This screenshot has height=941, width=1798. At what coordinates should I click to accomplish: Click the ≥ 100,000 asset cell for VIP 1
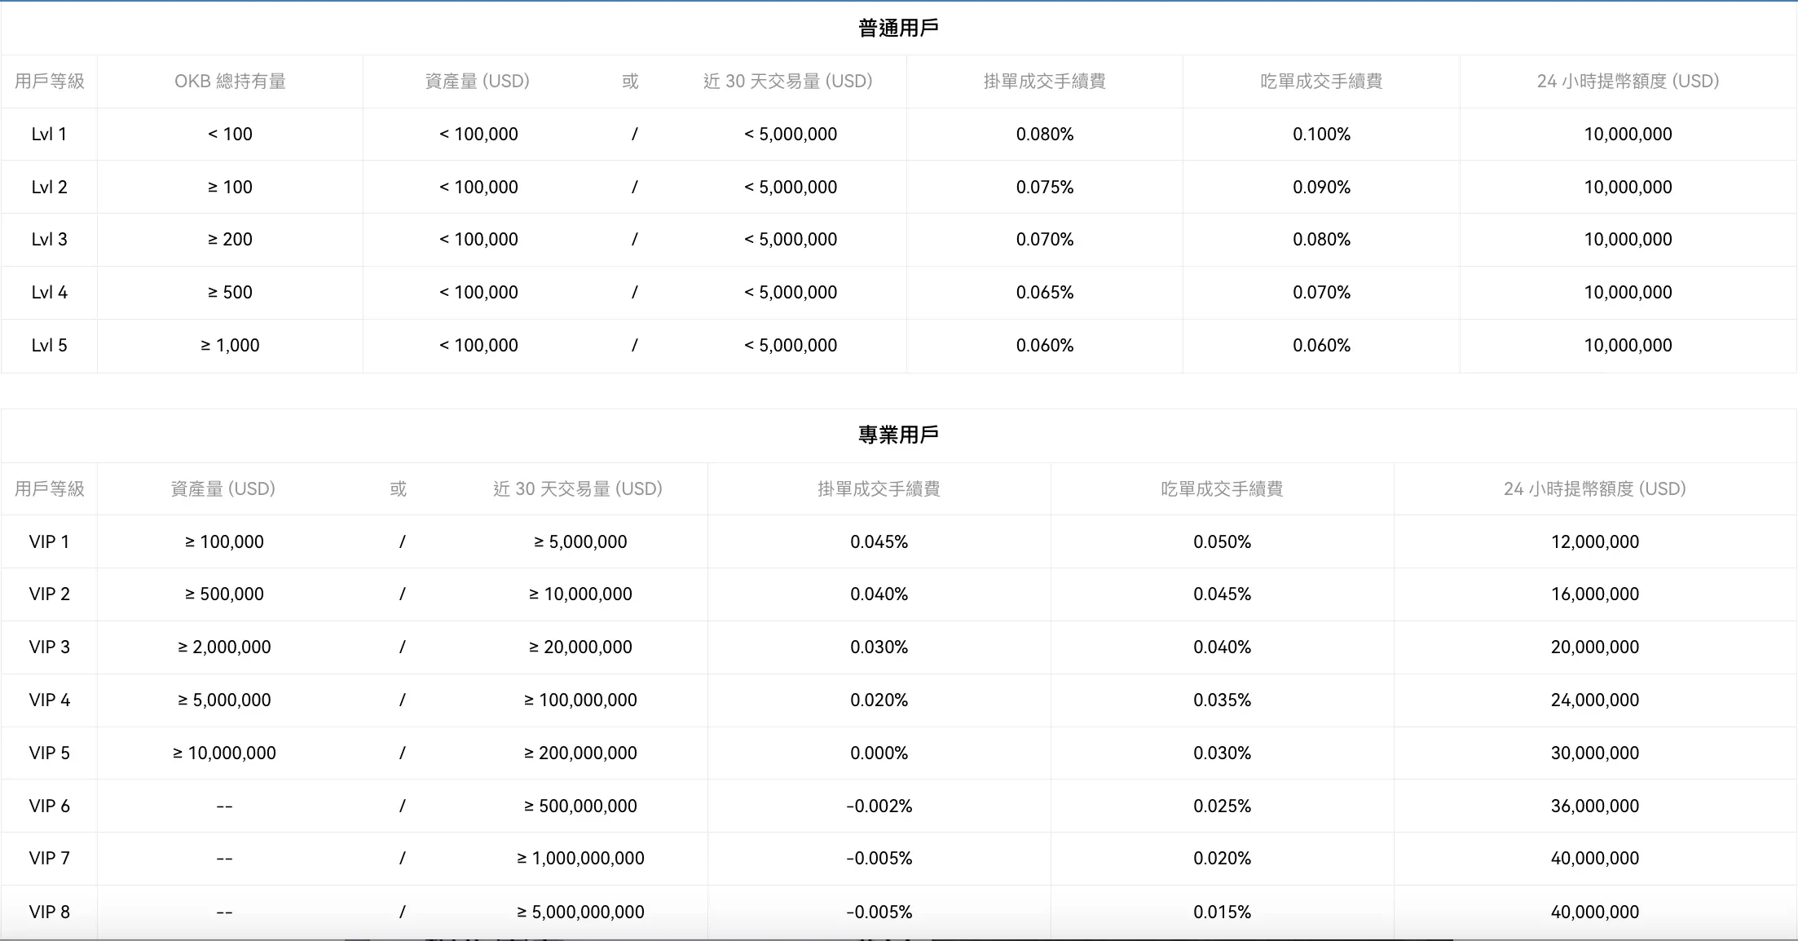point(223,541)
